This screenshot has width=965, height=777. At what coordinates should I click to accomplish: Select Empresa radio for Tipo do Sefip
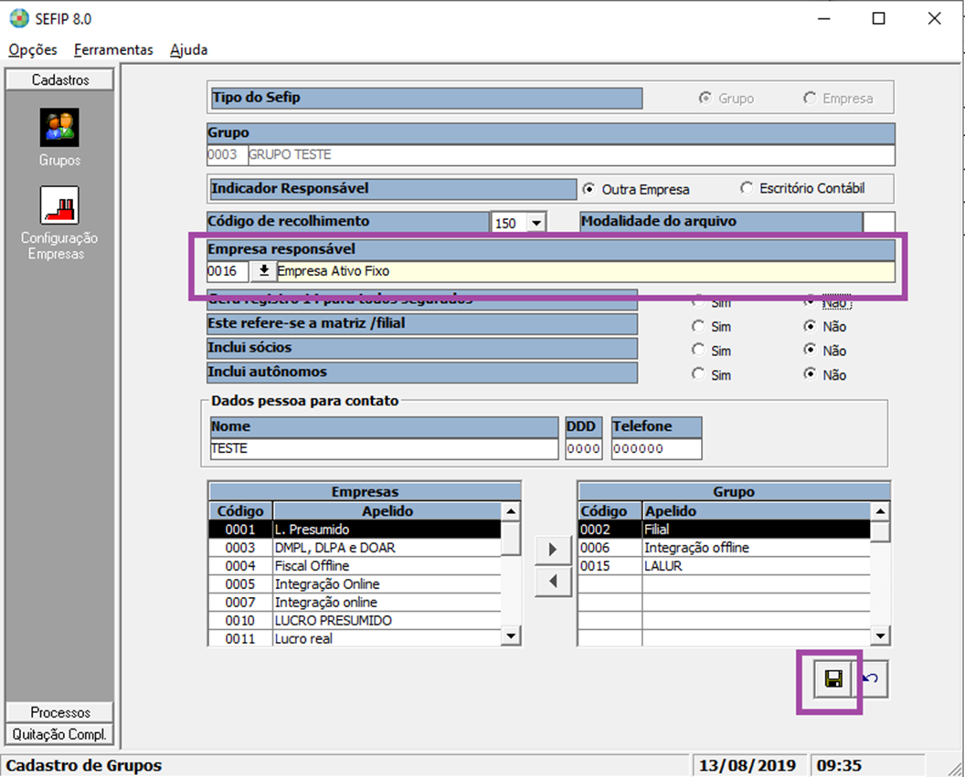coord(810,98)
